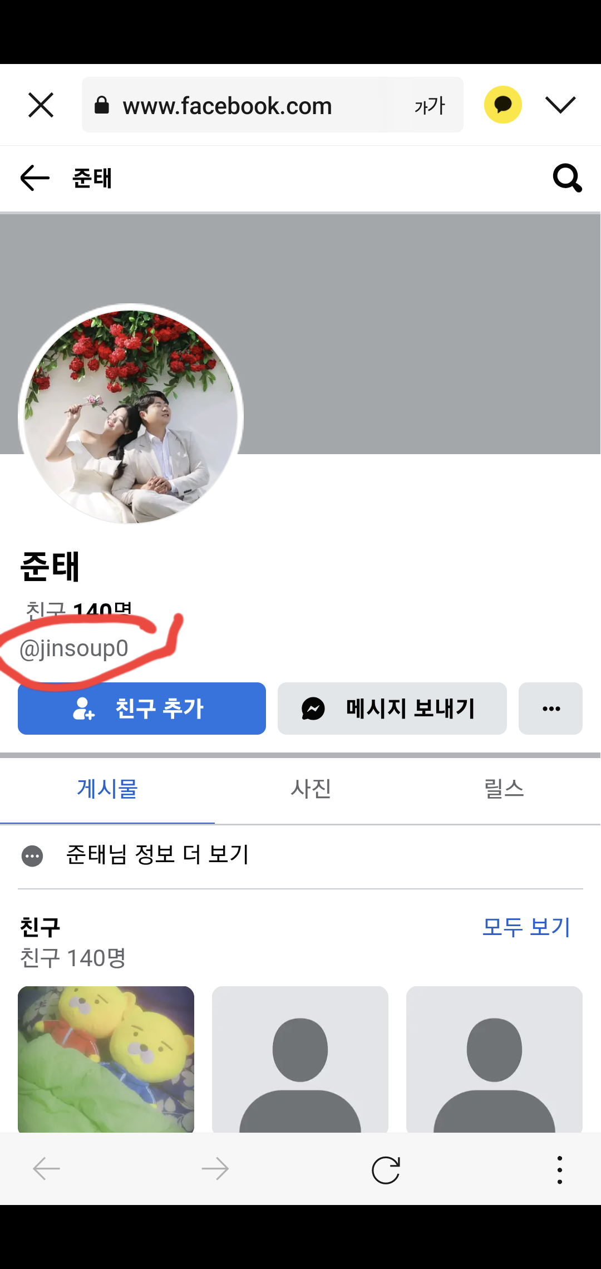Click the browser back arrow at bottom
This screenshot has height=1269, width=601.
click(47, 1169)
